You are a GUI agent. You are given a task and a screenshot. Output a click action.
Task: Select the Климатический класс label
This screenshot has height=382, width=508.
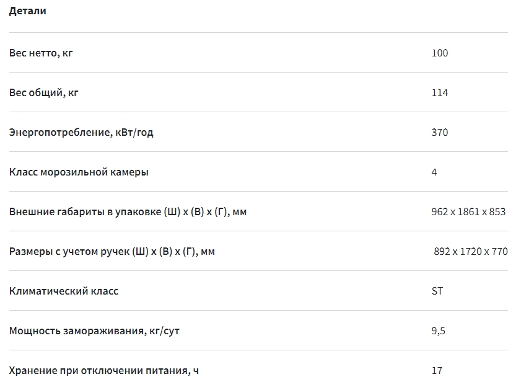pyautogui.click(x=64, y=291)
